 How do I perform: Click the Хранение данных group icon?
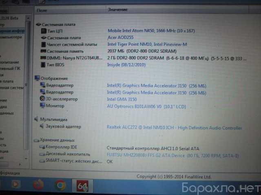(36, 141)
